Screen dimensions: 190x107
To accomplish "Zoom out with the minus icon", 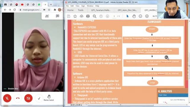I will (x=140, y=16).
